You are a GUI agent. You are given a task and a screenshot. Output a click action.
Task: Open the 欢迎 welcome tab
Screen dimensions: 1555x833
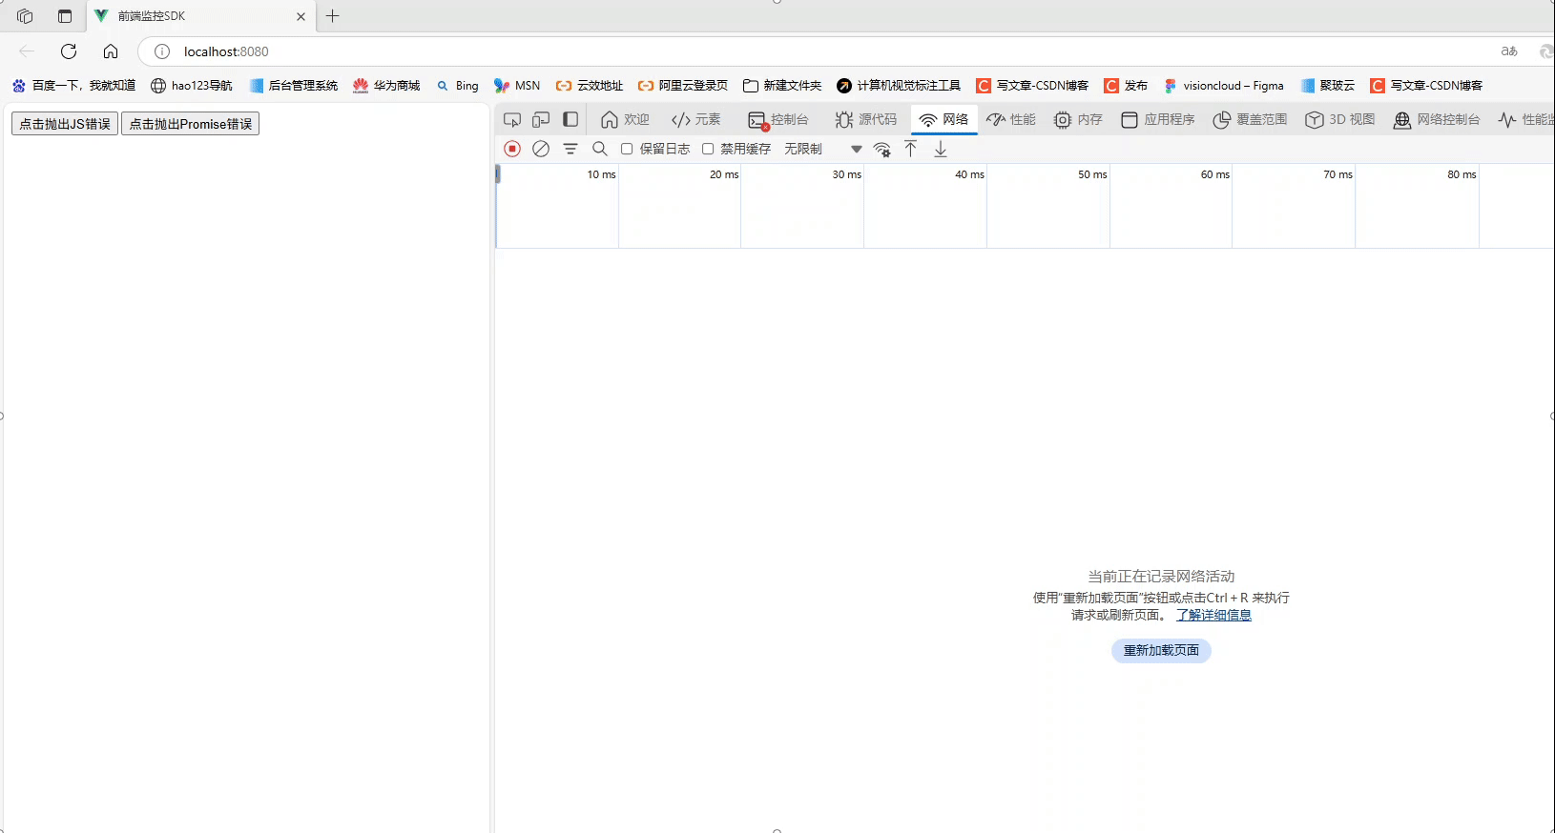click(625, 120)
